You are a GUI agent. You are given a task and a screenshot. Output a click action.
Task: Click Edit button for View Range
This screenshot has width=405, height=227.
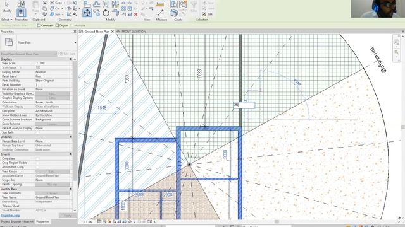53,172
